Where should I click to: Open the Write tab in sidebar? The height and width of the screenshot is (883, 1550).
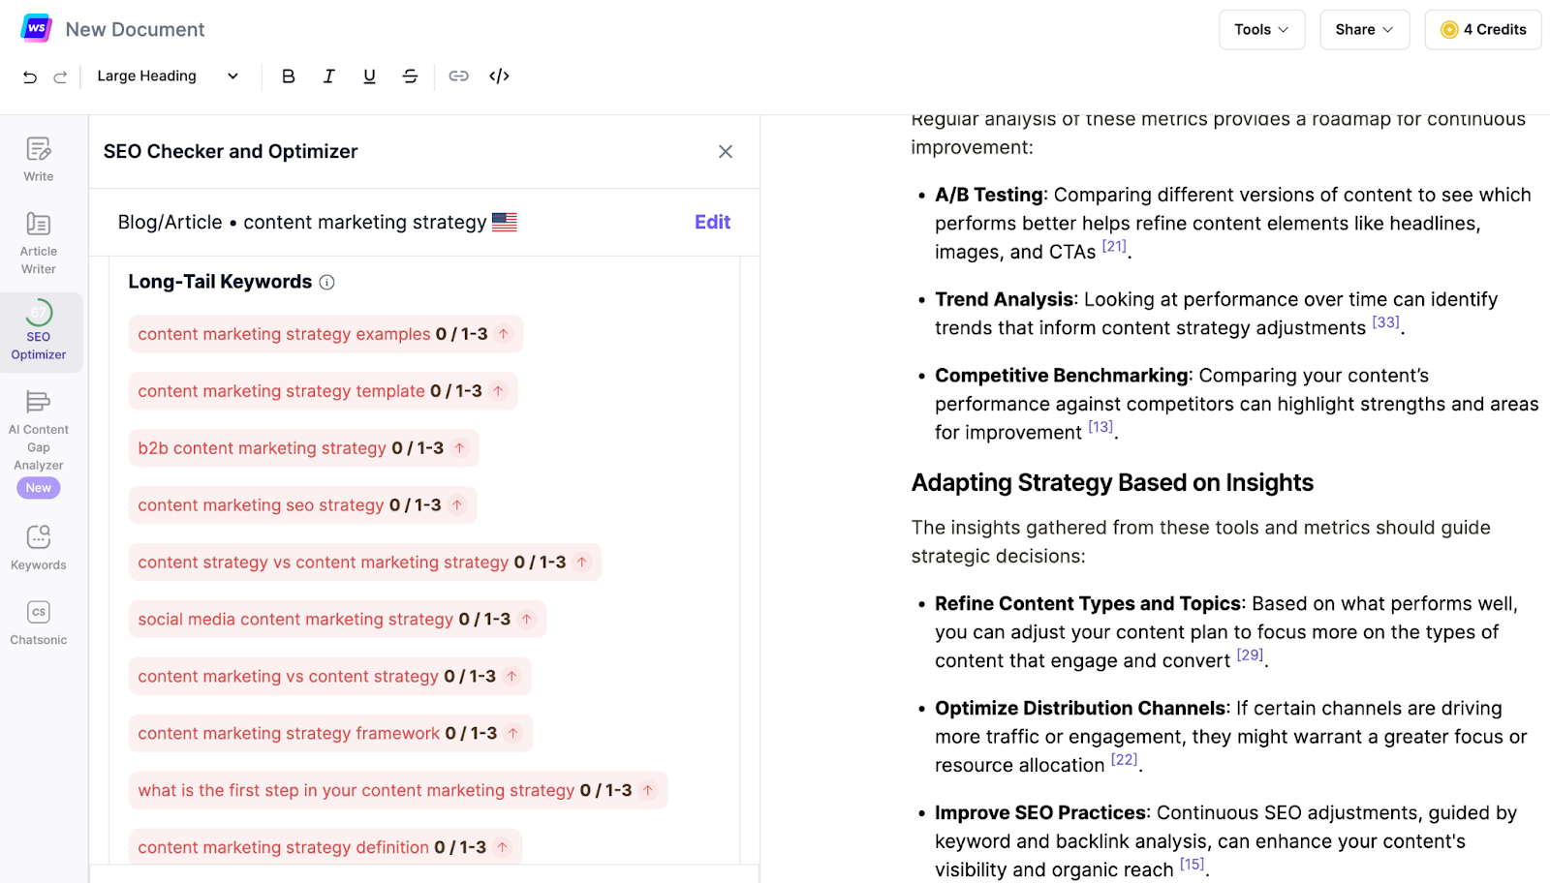point(39,159)
